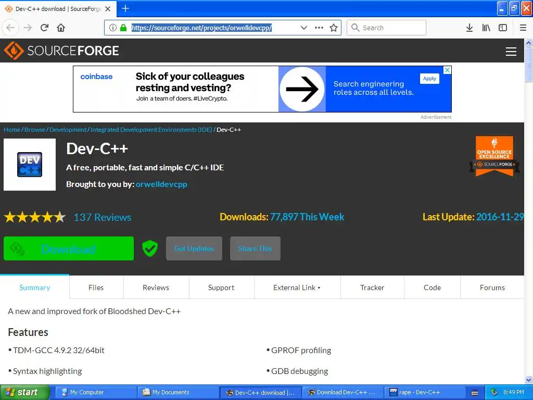Switch to My Documents taskbar item
Screen dimensions: 533x400
(178, 392)
